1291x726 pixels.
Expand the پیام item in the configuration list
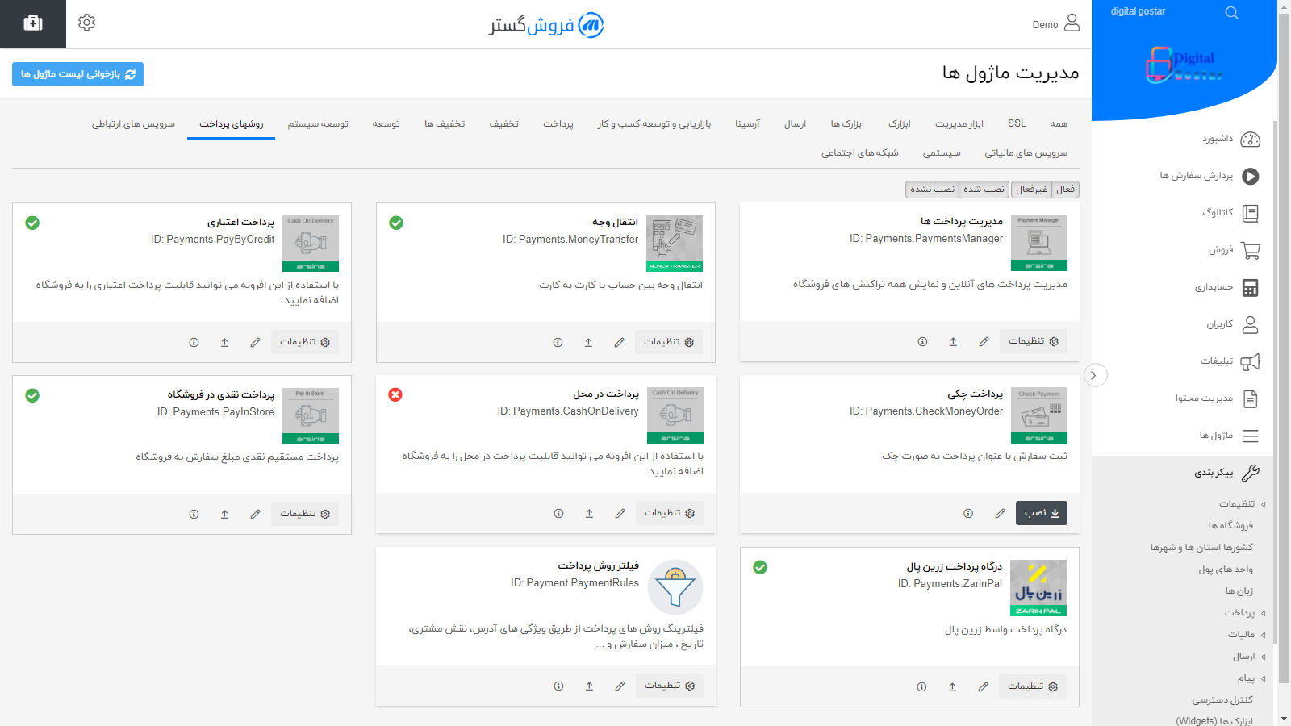[x=1246, y=678]
